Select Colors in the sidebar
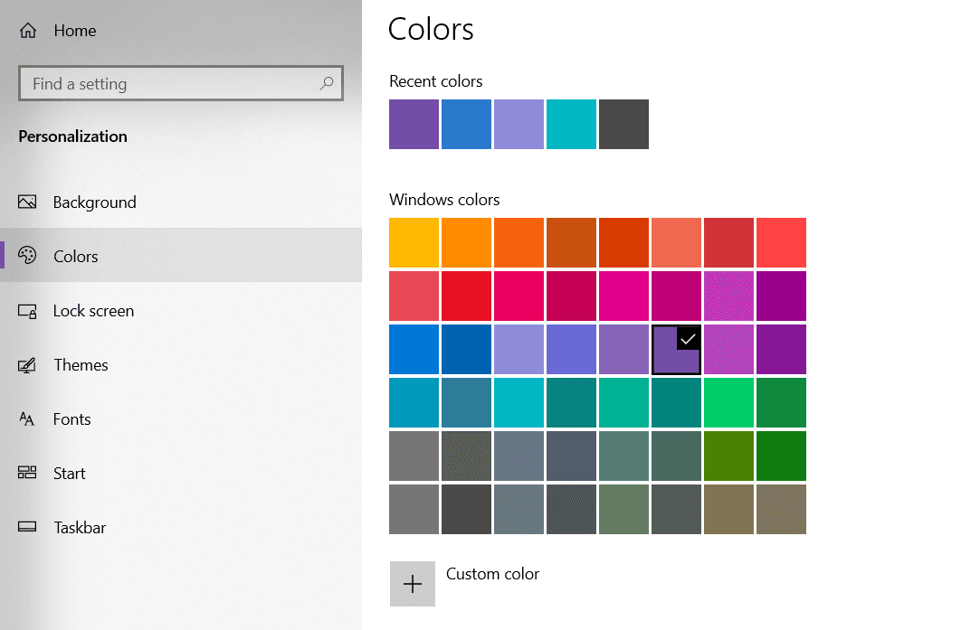Viewport: 980px width, 630px height. point(181,255)
